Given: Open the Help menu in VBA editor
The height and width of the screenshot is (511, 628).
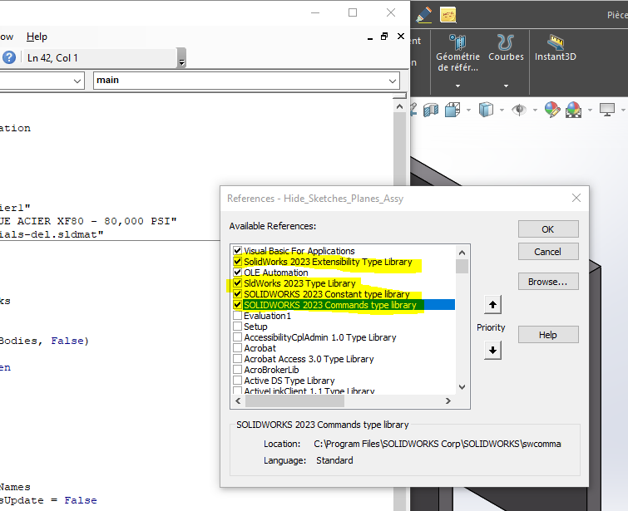Looking at the screenshot, I should click(37, 37).
